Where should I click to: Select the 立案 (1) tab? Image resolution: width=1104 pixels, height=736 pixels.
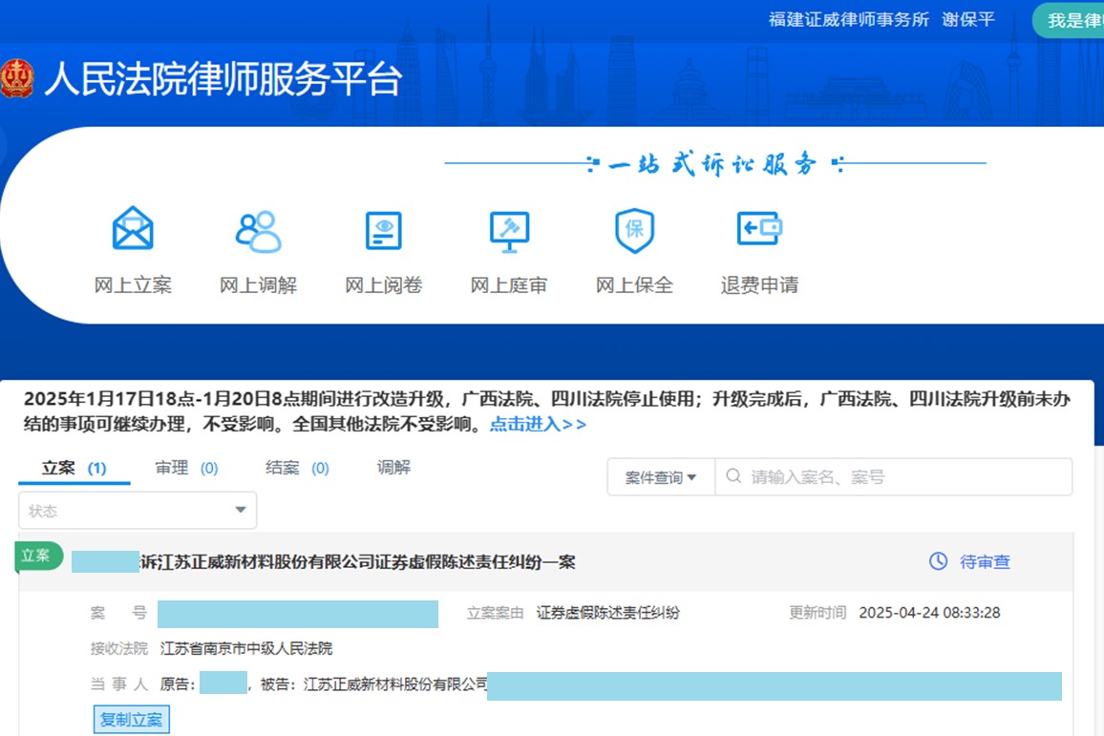(x=74, y=468)
